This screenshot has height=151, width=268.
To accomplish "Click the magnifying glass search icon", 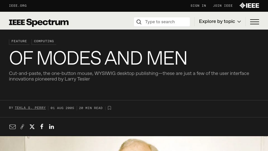I will point(139,22).
